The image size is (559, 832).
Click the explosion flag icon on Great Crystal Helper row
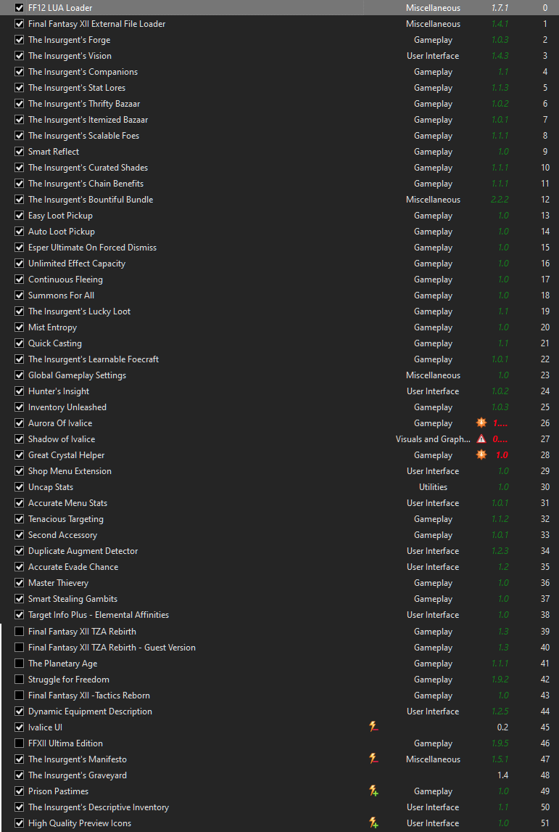(x=481, y=454)
